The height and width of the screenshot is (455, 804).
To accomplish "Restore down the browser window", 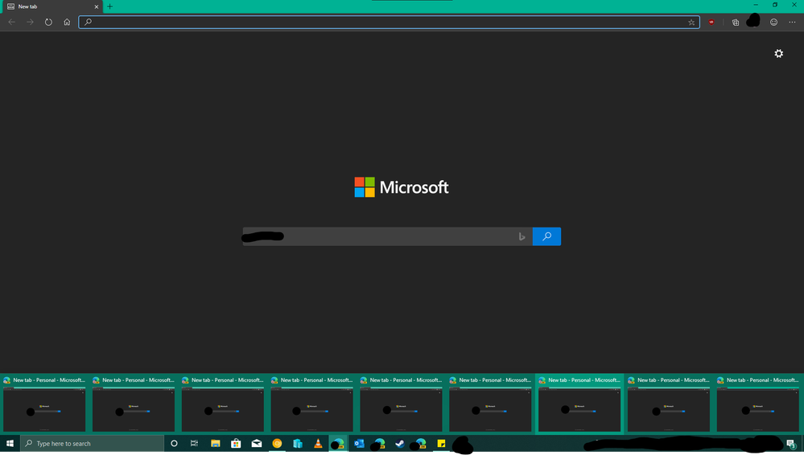I will [x=775, y=5].
